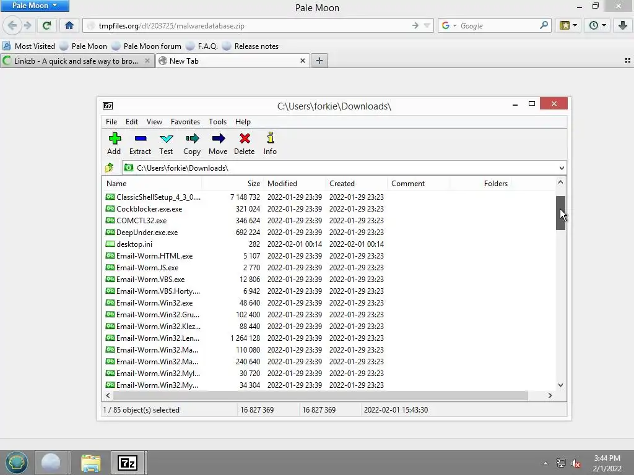Close the New Tab tab
Image resolution: width=634 pixels, height=475 pixels.
302,61
